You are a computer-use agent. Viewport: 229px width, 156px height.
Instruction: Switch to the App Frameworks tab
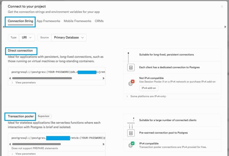coord(48,21)
